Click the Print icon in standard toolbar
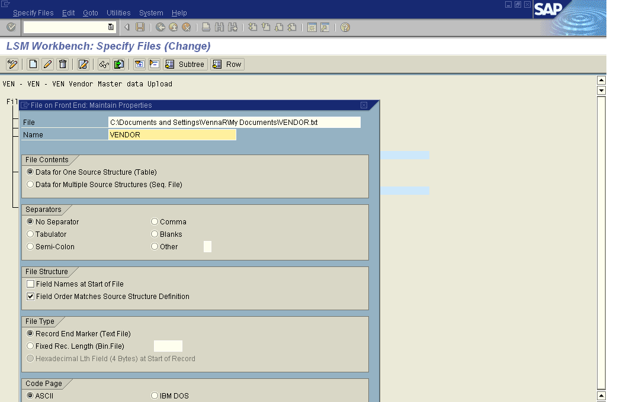The width and height of the screenshot is (623, 402). tap(206, 27)
